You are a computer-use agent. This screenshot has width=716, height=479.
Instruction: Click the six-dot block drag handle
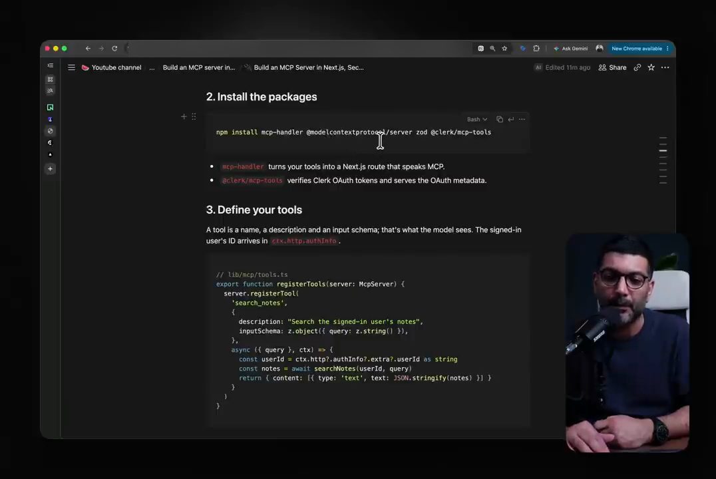pyautogui.click(x=194, y=117)
